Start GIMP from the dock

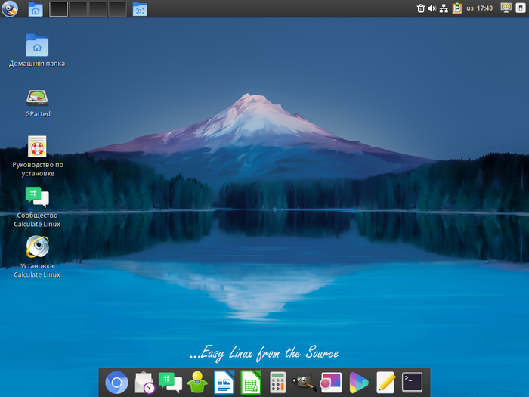click(x=305, y=383)
